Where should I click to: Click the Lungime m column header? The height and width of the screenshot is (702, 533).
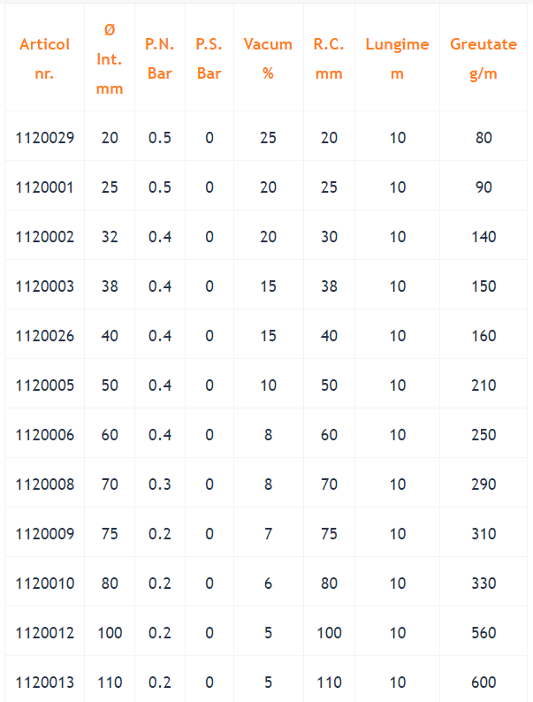[397, 58]
